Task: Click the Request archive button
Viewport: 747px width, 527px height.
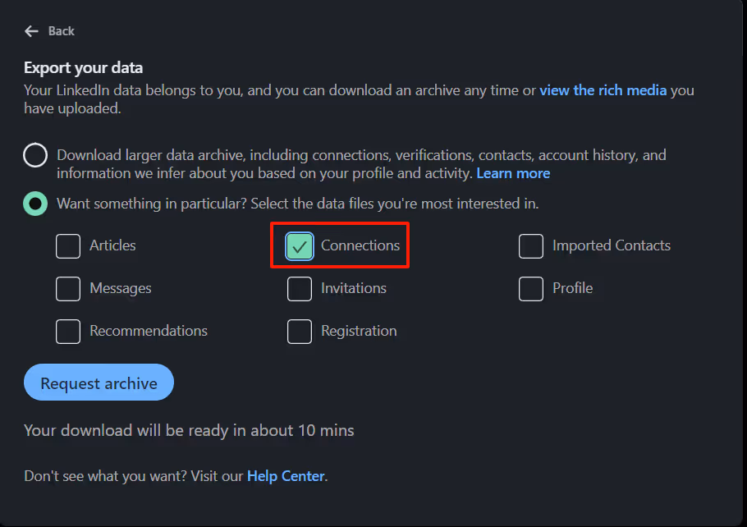Action: (x=99, y=382)
